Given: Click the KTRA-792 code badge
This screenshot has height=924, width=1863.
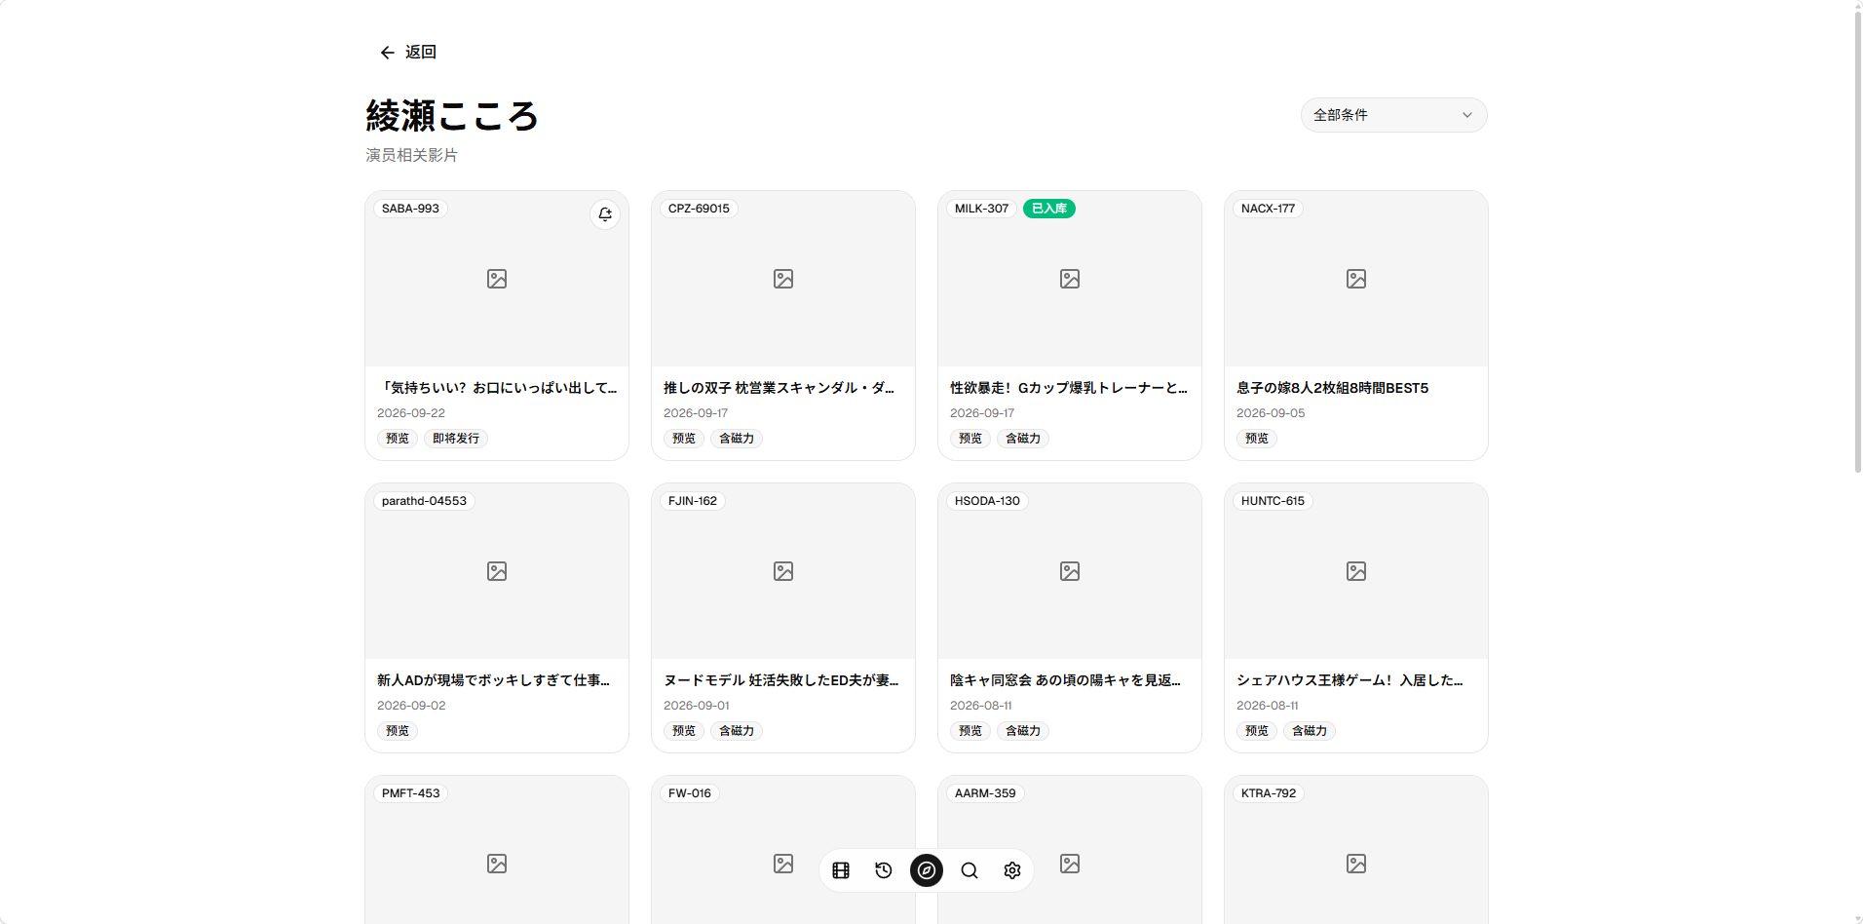Looking at the screenshot, I should click(x=1269, y=793).
